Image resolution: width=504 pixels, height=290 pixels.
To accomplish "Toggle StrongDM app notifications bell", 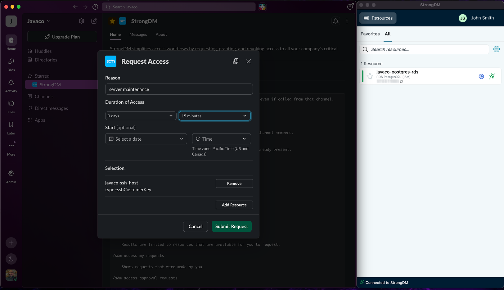I will pos(336,21).
